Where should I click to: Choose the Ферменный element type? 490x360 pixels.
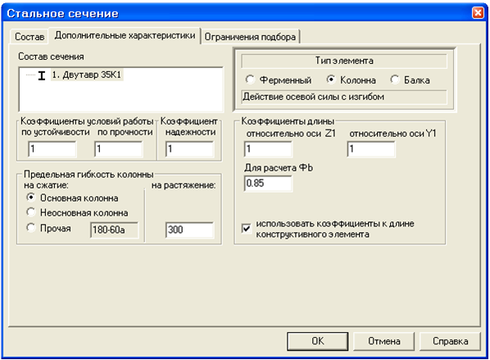click(250, 80)
